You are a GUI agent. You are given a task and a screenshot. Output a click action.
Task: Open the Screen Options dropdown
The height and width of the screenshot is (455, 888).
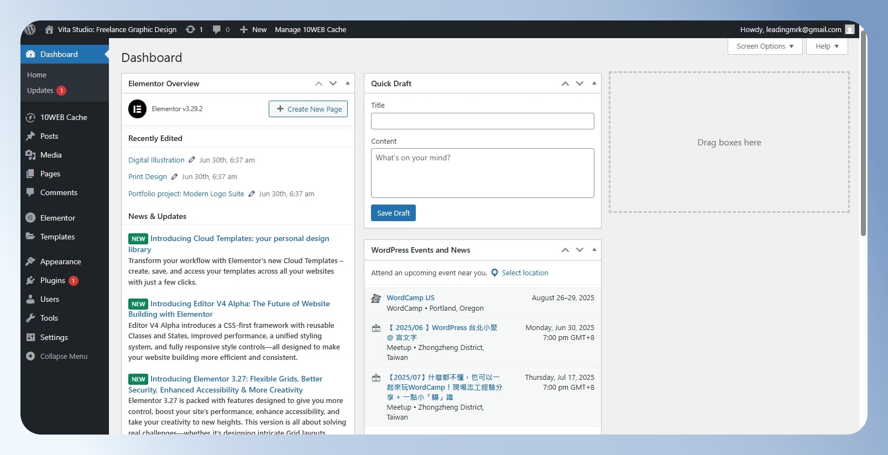765,46
